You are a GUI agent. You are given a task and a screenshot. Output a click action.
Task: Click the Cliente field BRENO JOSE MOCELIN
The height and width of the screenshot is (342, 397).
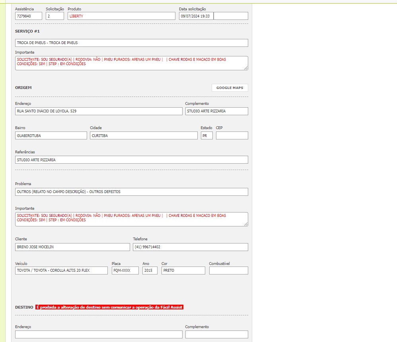pos(73,247)
